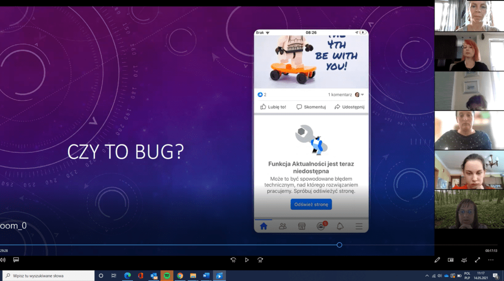This screenshot has height=281, width=504.
Task: Open the battery status tray icon
Action: tap(459, 276)
